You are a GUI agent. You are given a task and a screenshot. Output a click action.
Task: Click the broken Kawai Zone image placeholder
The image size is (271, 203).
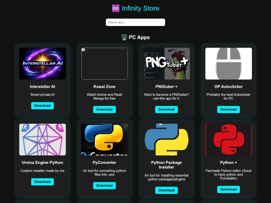[104, 64]
